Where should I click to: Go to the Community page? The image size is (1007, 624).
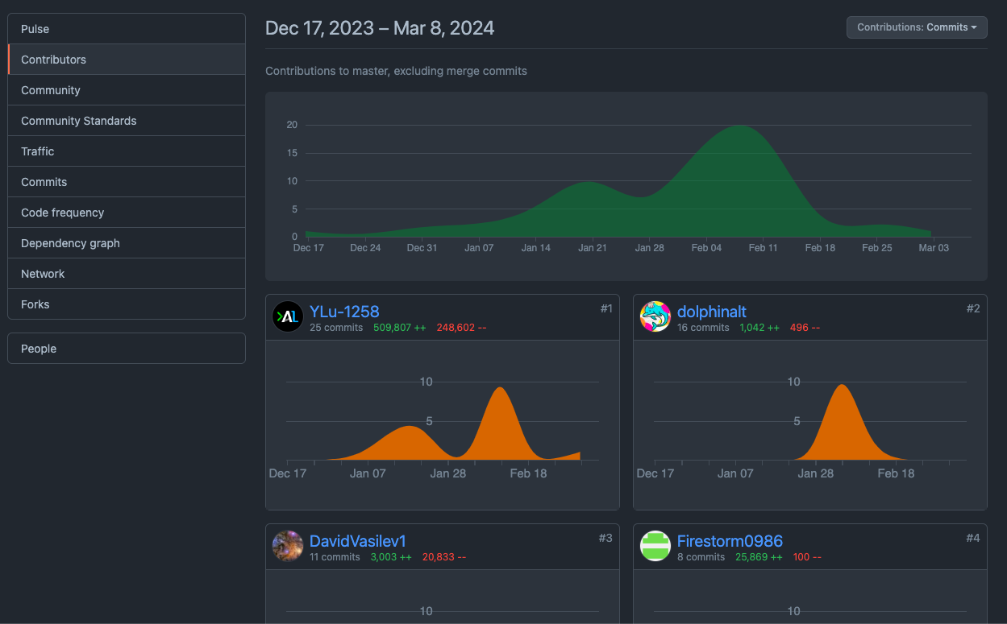127,90
